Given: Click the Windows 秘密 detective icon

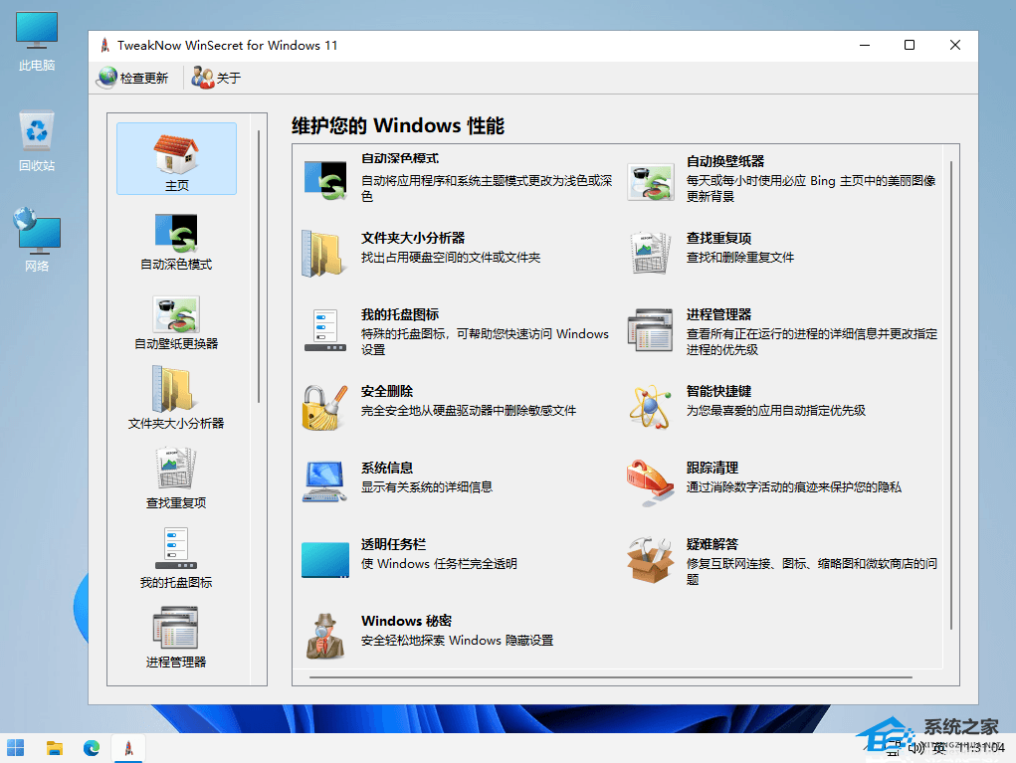Looking at the screenshot, I should pos(324,636).
